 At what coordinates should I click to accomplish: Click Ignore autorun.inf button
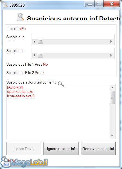pyautogui.click(x=61, y=149)
